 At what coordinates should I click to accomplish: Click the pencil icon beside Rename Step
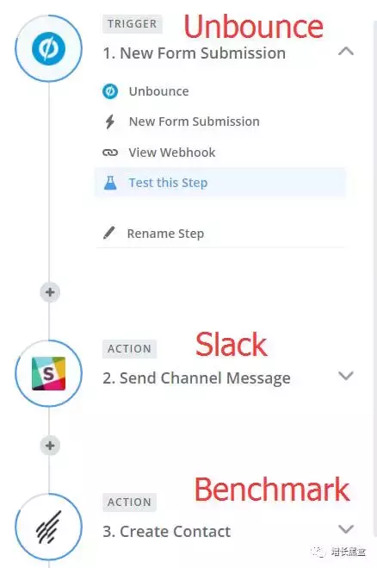tap(109, 234)
